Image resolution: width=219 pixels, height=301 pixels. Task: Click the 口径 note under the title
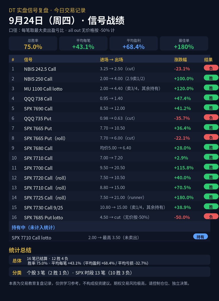click(62, 30)
